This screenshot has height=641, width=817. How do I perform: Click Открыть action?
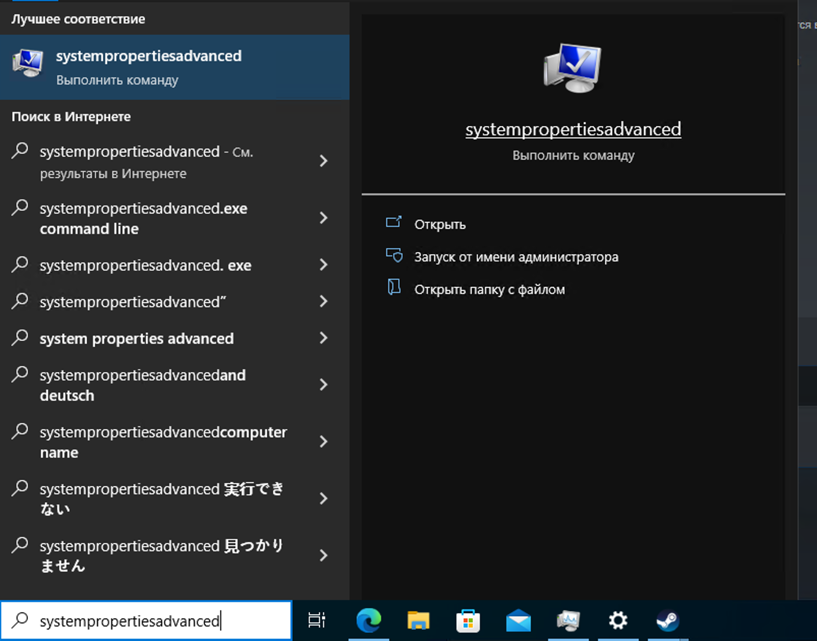tap(440, 224)
